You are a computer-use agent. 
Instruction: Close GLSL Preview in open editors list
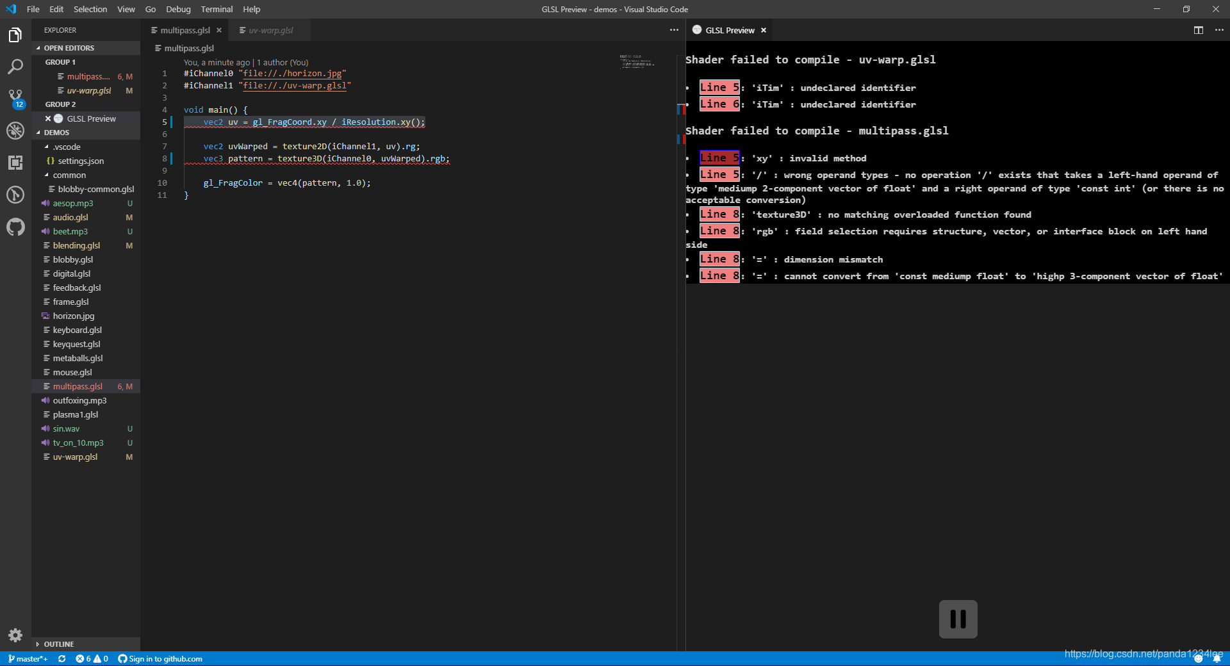(48, 118)
